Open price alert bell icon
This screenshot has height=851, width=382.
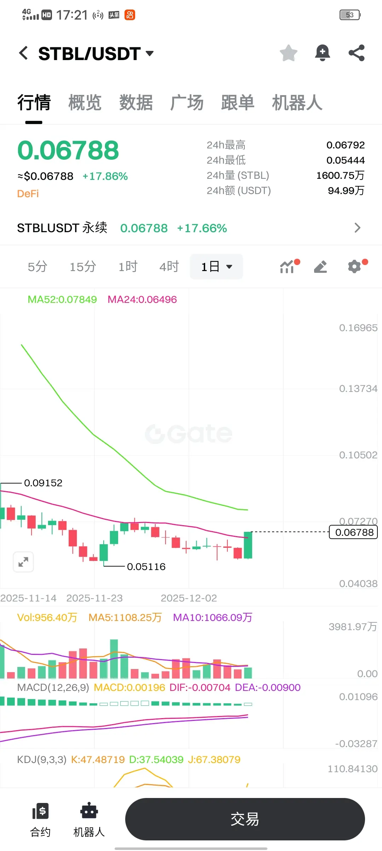[323, 53]
